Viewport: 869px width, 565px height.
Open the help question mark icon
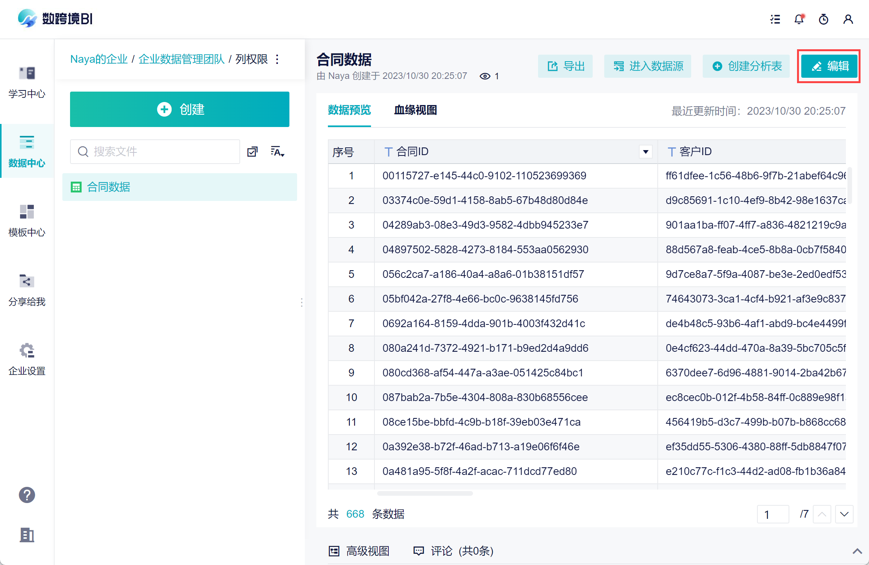click(x=27, y=495)
